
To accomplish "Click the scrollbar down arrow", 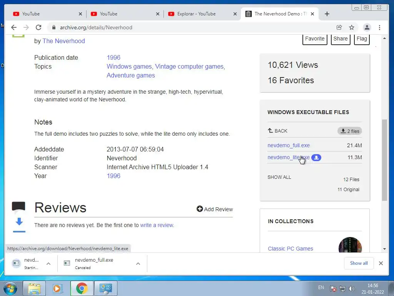I will 384,249.
